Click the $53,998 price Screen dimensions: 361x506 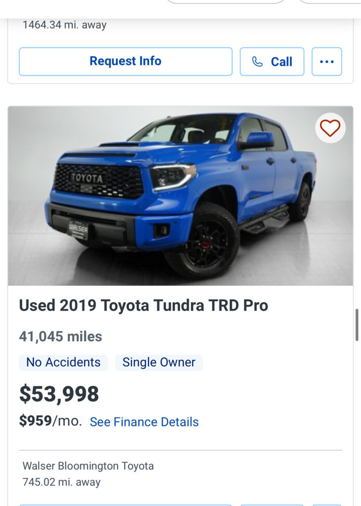click(59, 394)
